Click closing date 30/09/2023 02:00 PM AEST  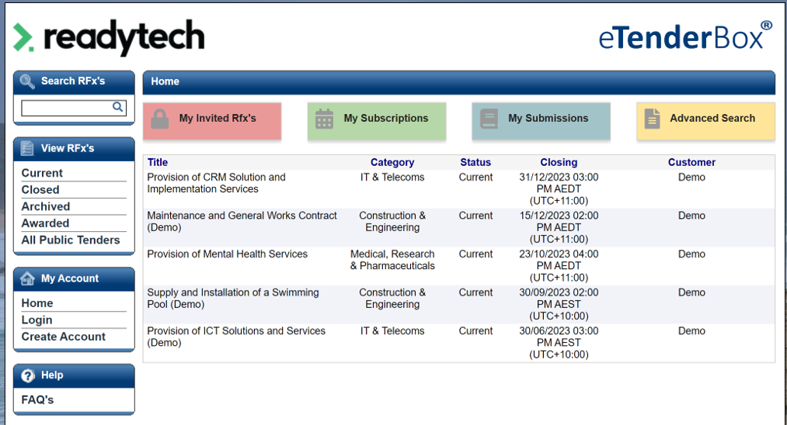(x=559, y=304)
